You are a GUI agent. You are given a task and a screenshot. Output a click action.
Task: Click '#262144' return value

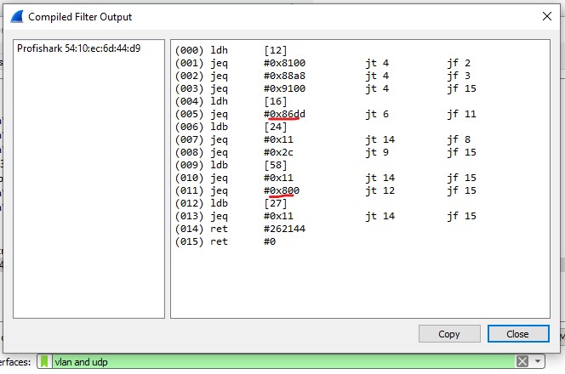click(x=284, y=229)
